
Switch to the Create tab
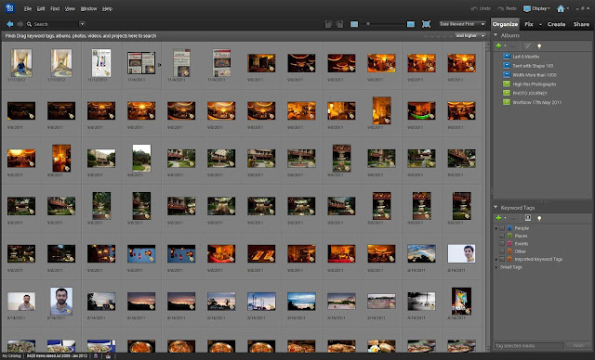coord(556,24)
